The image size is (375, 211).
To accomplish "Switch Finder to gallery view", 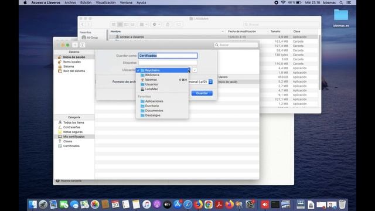I will point(132,25).
